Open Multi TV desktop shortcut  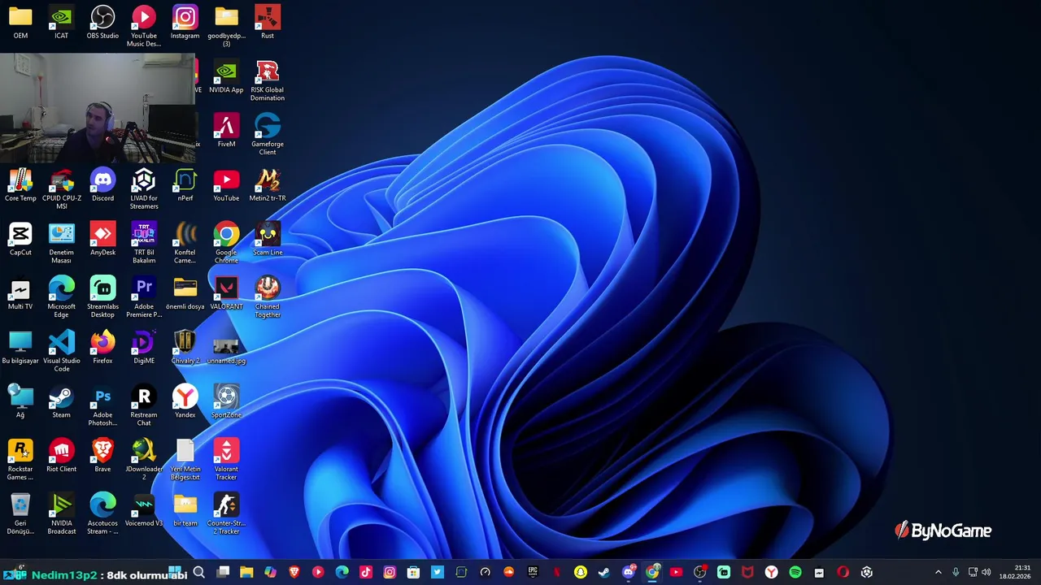(x=20, y=293)
